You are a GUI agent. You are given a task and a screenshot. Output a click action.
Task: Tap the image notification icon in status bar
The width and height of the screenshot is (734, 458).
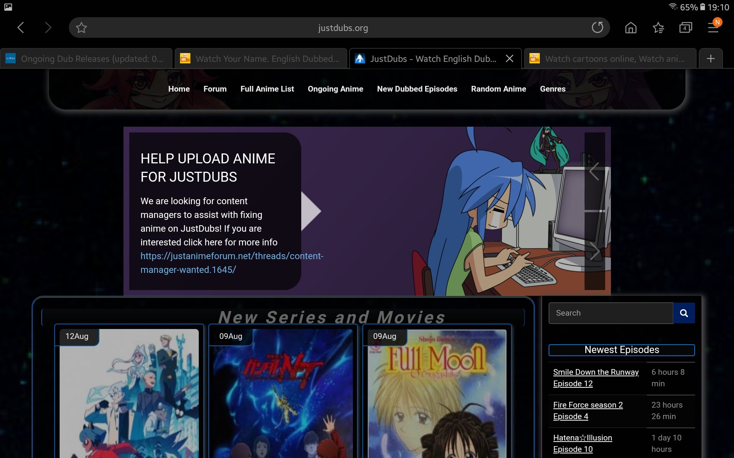click(x=8, y=7)
